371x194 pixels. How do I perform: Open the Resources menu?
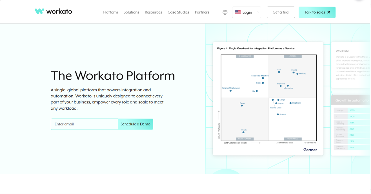coord(153,12)
